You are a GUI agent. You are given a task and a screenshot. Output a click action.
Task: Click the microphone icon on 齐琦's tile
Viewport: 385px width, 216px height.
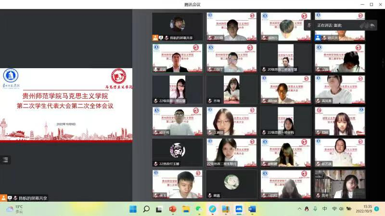(210, 101)
